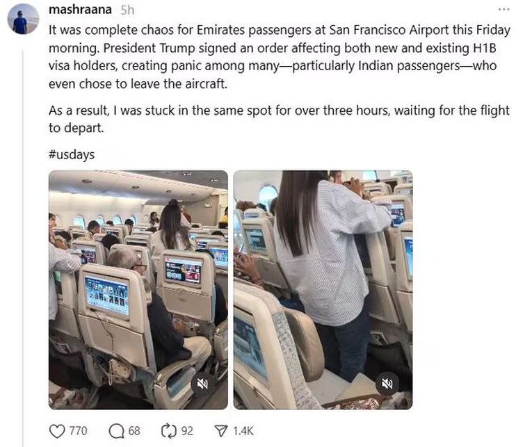Select the post text about Emirates passengers
Viewport: 532px width, 447px height.
coord(280,56)
